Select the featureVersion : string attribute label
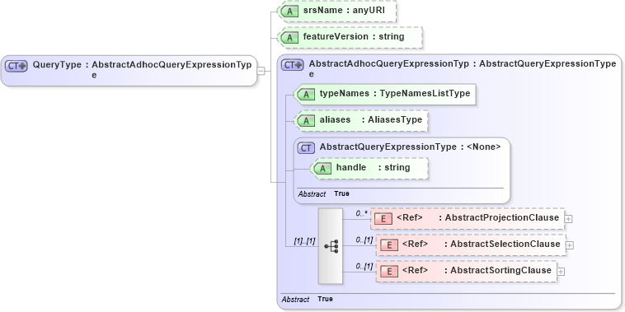625x312 pixels. (x=354, y=36)
